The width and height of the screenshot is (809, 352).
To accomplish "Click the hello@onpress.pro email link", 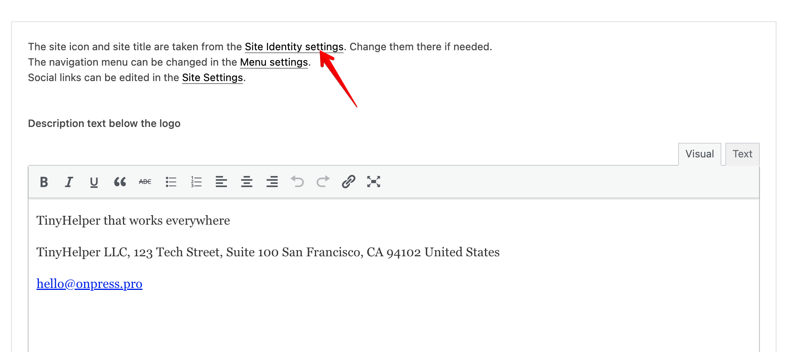I will 89,284.
